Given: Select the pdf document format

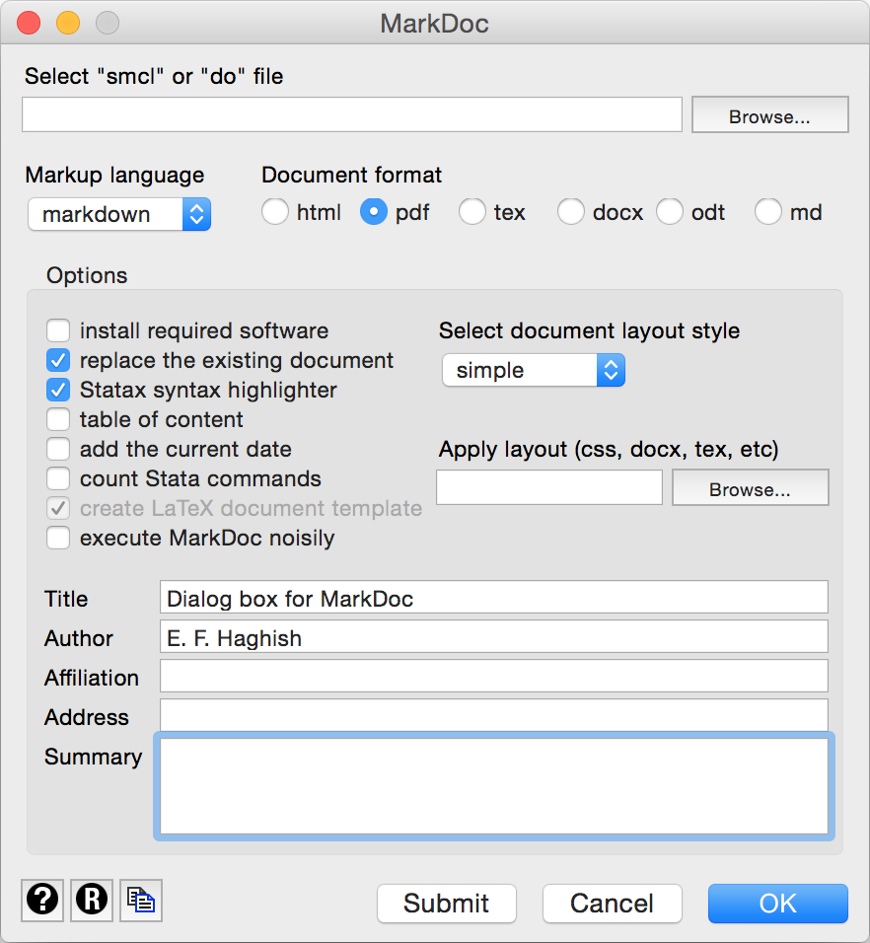Looking at the screenshot, I should tap(374, 212).
